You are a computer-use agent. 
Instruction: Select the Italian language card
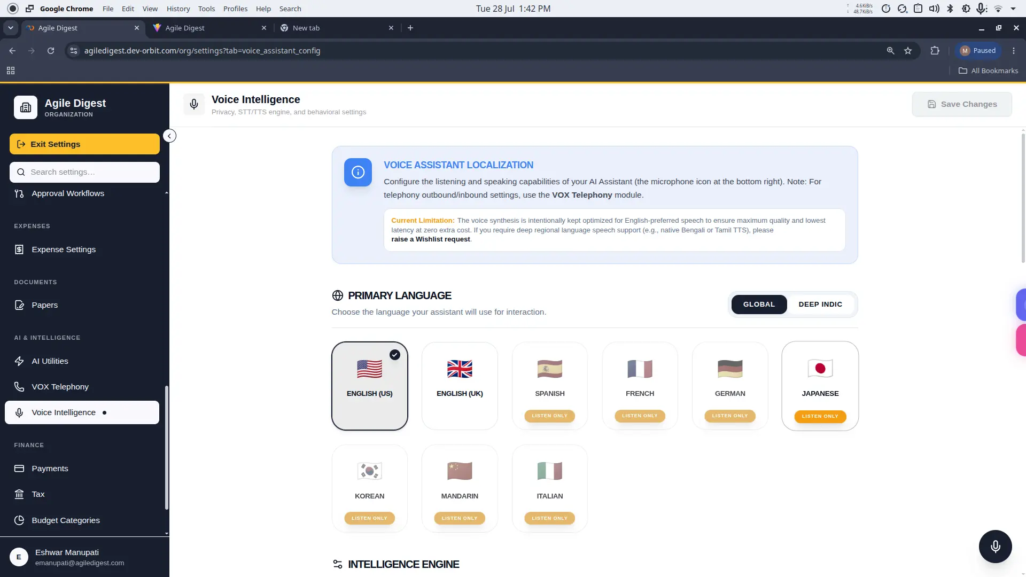coord(550,488)
